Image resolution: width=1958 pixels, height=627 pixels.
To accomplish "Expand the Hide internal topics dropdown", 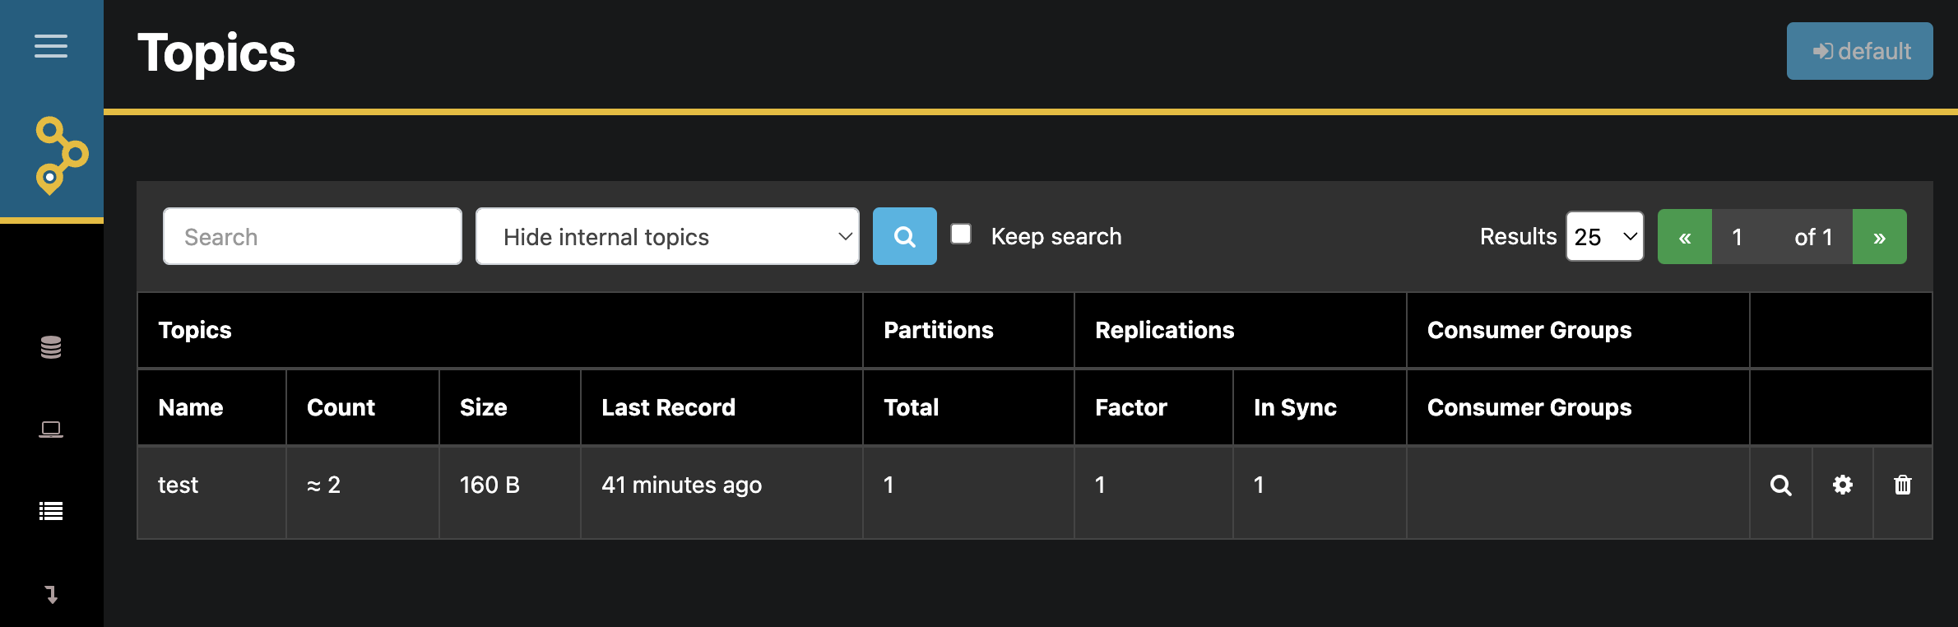I will pyautogui.click(x=667, y=237).
